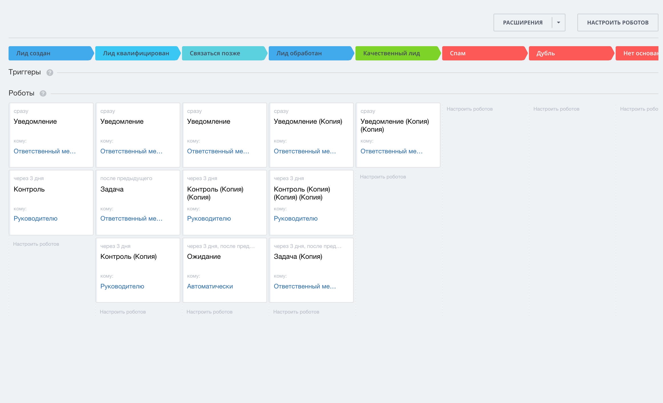Open the Ожидание robot card
663x403 pixels.
[x=204, y=257]
